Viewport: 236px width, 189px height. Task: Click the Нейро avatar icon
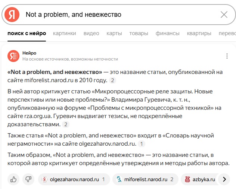click(13, 56)
